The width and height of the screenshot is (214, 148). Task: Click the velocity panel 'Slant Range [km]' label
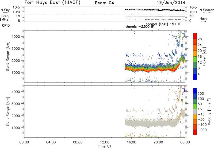tap(7, 112)
